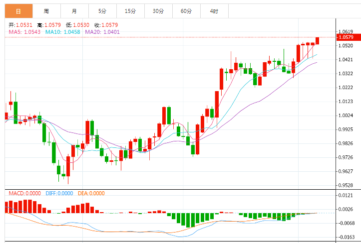Click the MACD:0.0000 label
Viewport: 361px width, 243px height.
25,193
